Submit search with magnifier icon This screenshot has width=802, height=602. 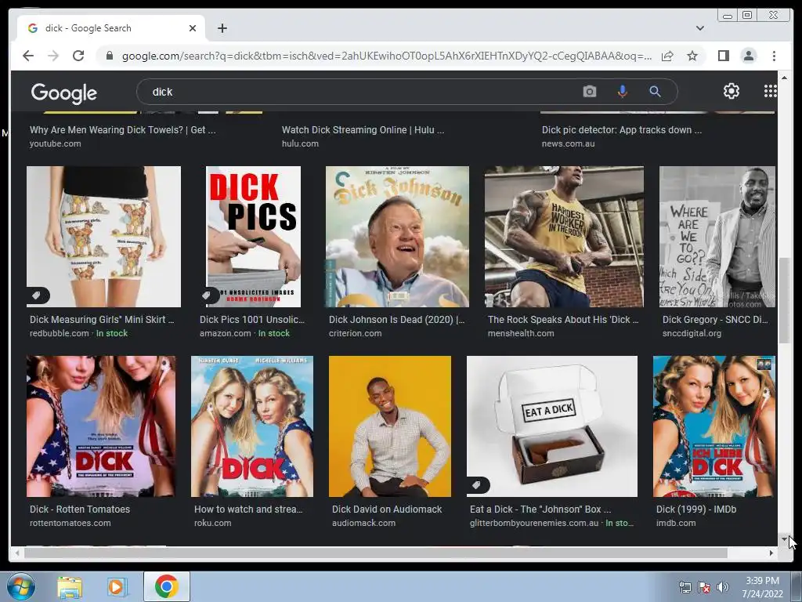pos(655,92)
